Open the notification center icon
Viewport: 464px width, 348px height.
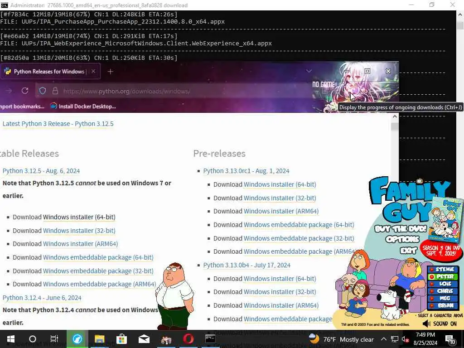click(450, 340)
